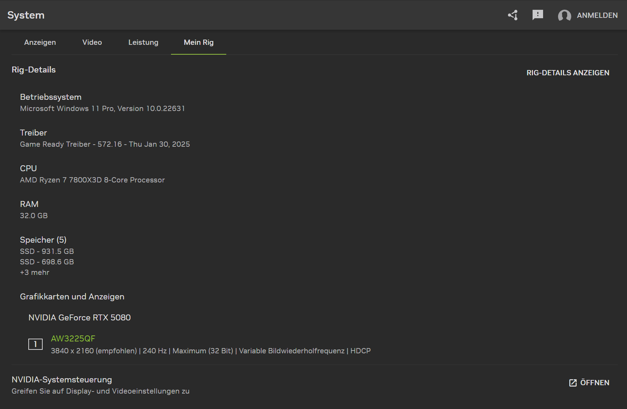Click the user avatar icon
This screenshot has height=409, width=627.
point(564,15)
